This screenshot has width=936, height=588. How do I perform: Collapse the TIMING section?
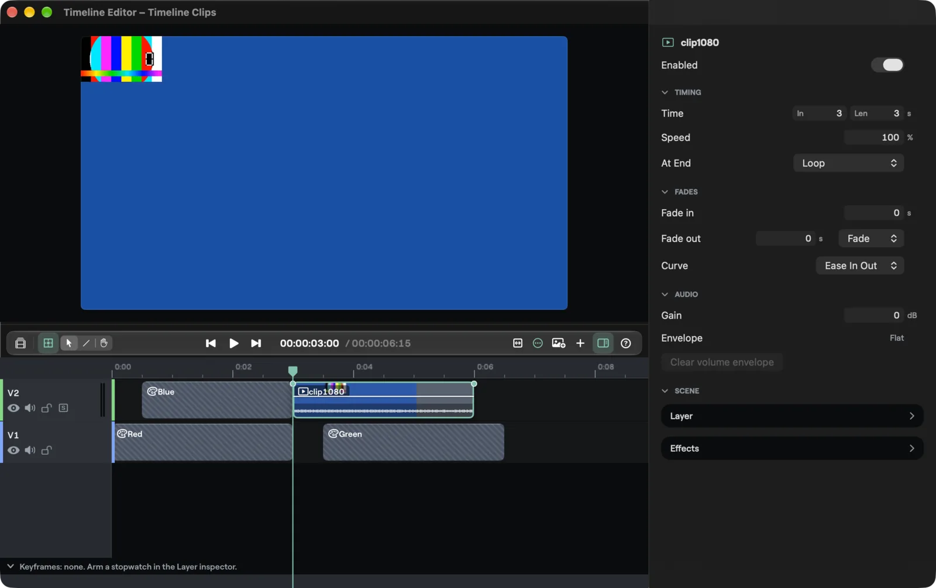pos(665,92)
